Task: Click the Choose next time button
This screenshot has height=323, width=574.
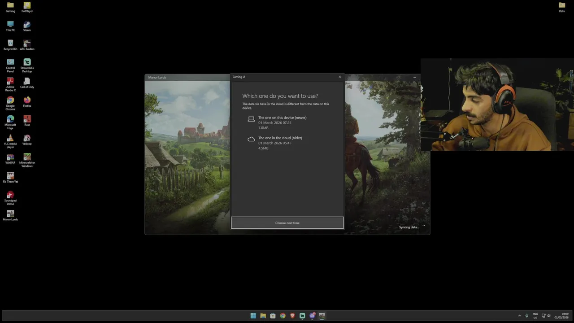Action: [x=287, y=223]
